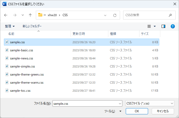Open the 整理 menu

tap(10, 26)
